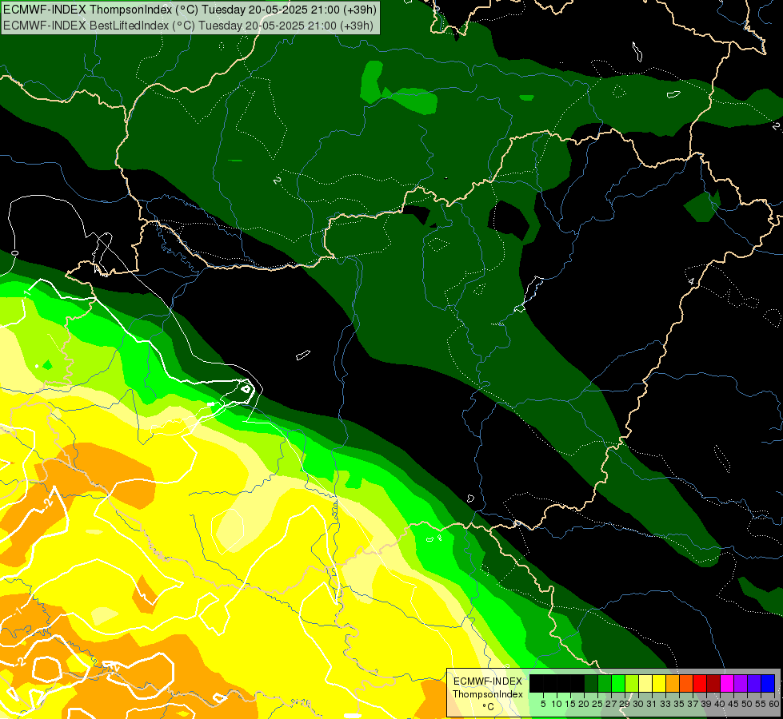Click the legend's ThompsonIndex label

click(488, 694)
